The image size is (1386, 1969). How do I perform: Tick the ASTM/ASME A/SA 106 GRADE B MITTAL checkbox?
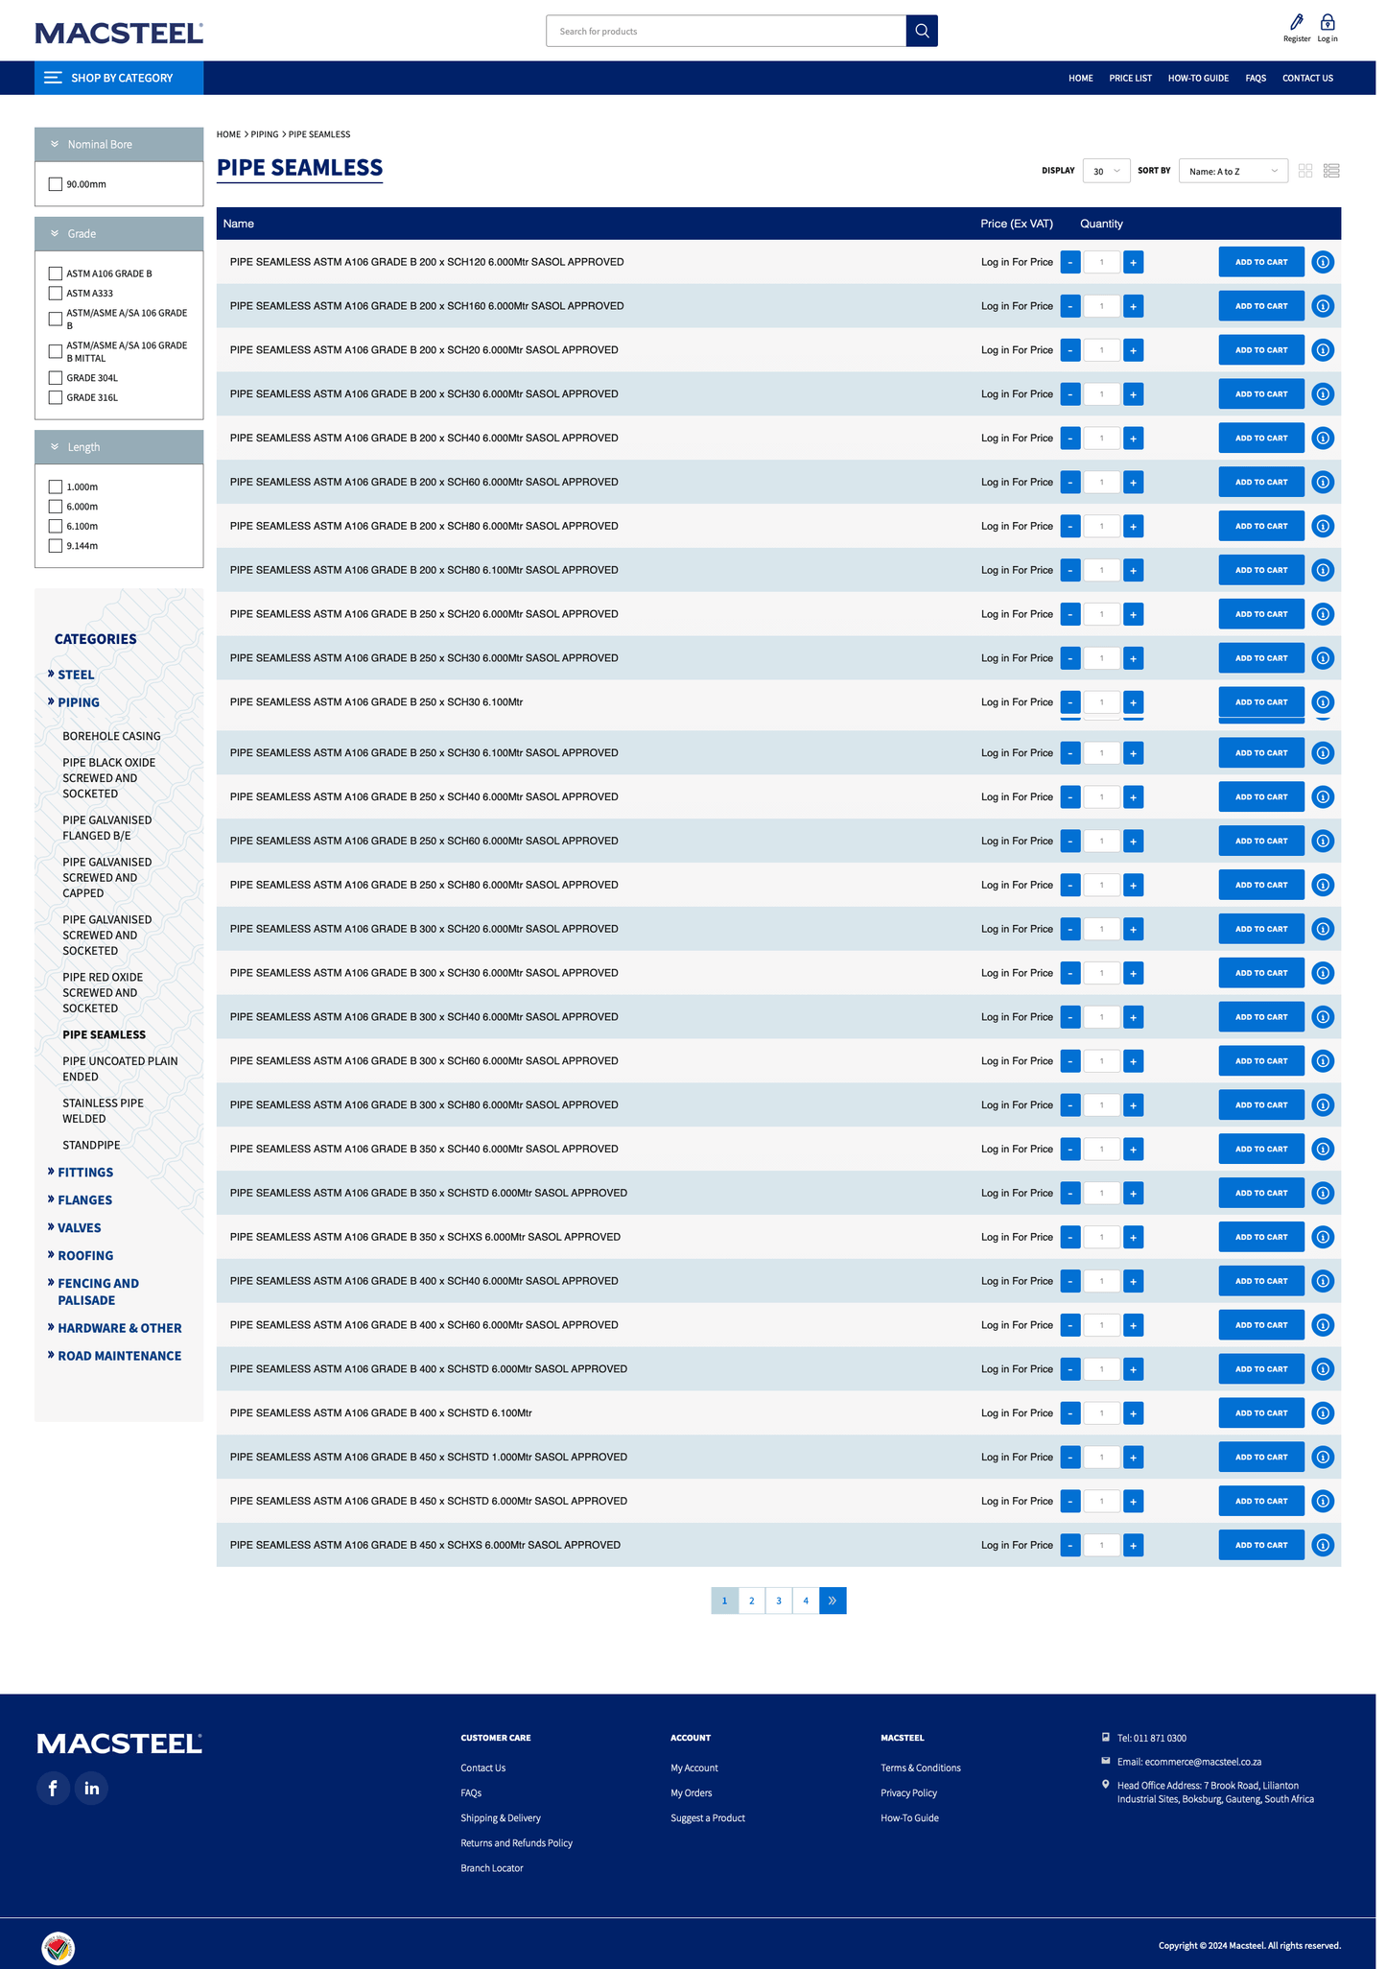pos(56,351)
